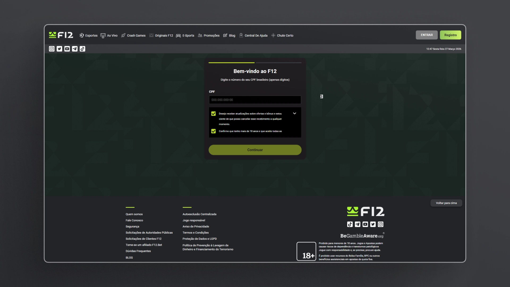The image size is (510, 287).
Task: Uncheck the offers and bonus updates checkbox
Action: 213,114
